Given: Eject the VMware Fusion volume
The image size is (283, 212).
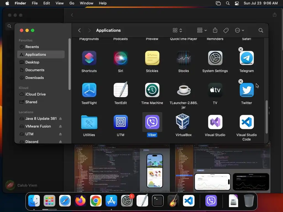Looking at the screenshot, I should (61, 126).
